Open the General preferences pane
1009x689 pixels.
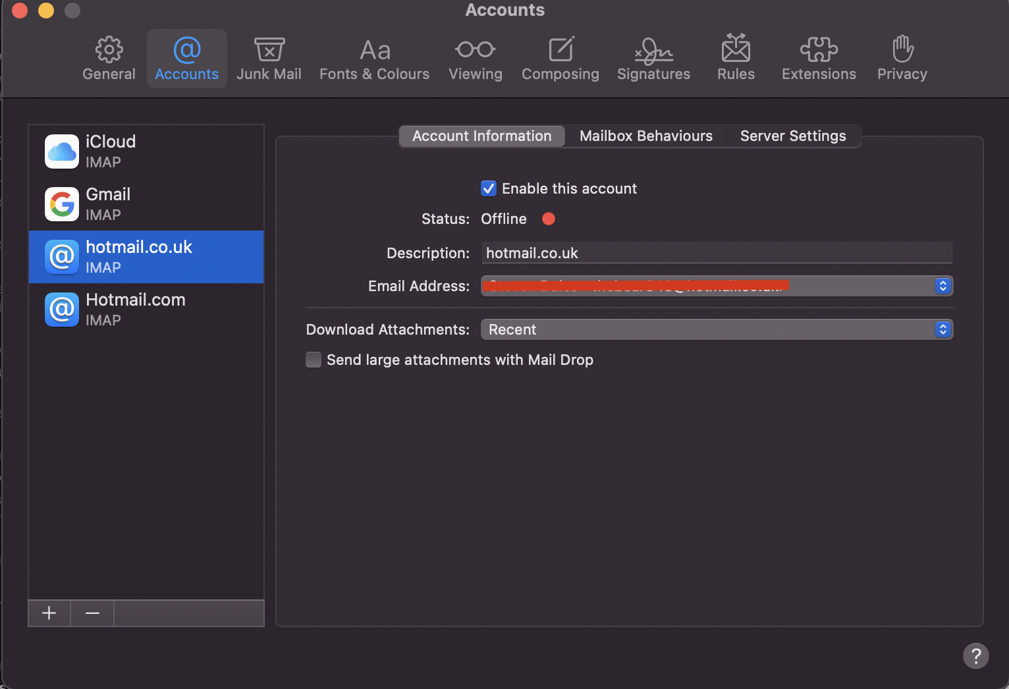pyautogui.click(x=109, y=59)
